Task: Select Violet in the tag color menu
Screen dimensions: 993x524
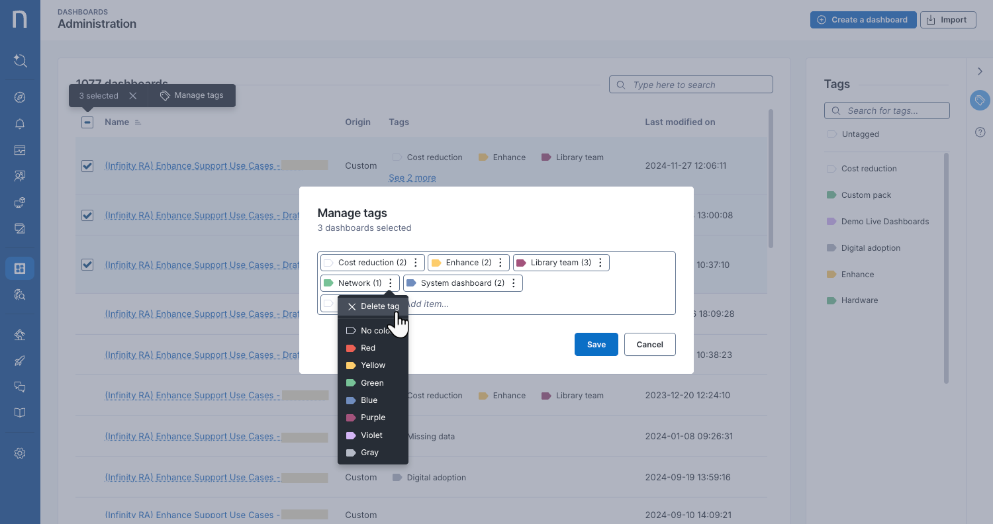Action: pyautogui.click(x=371, y=435)
